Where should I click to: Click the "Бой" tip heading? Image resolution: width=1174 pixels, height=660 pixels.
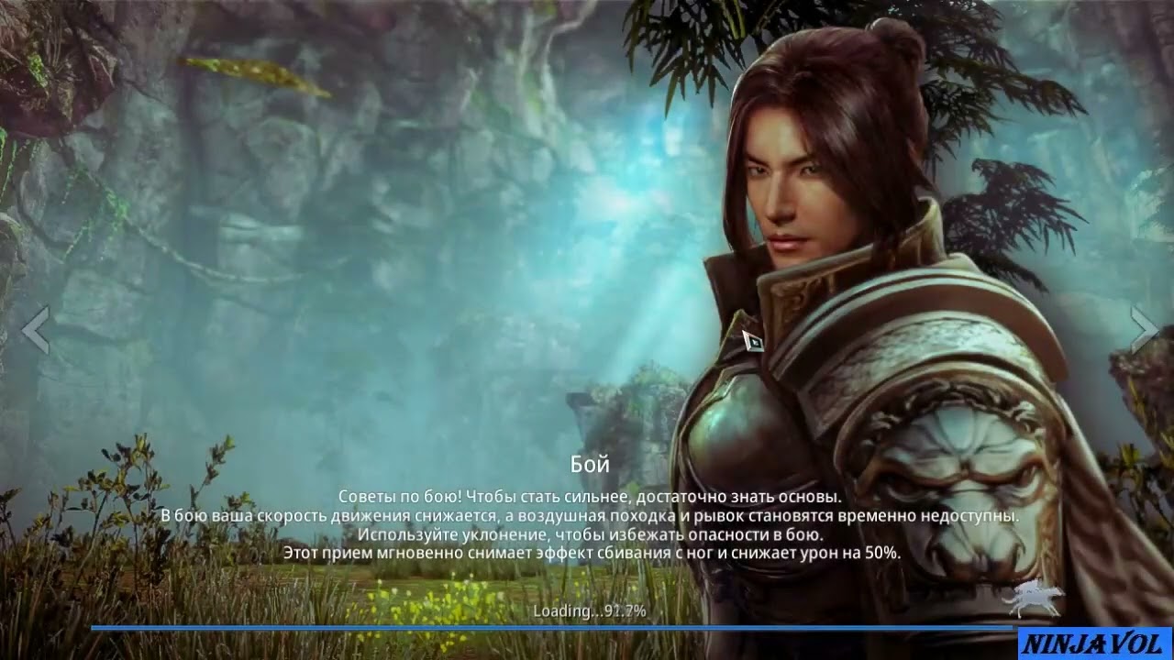click(x=590, y=464)
